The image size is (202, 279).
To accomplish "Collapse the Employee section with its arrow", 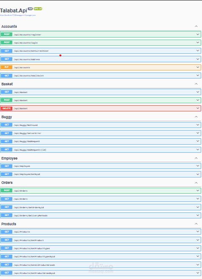I will [196, 158].
